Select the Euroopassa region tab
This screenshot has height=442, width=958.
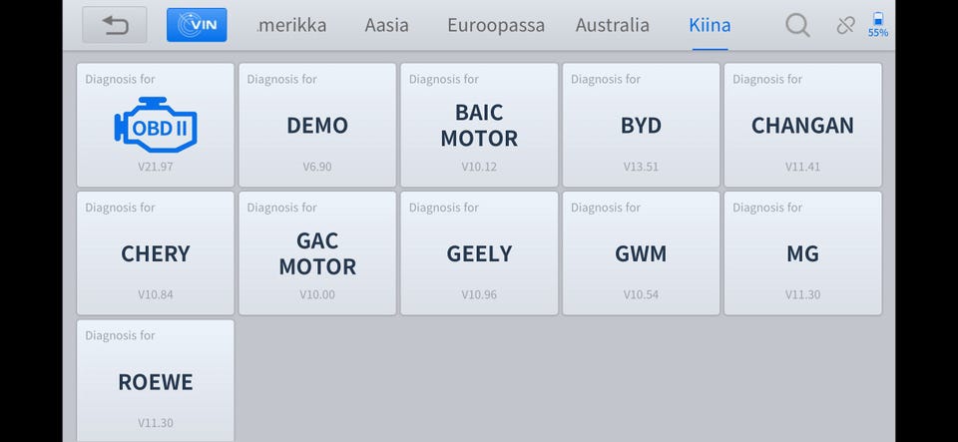pos(496,25)
